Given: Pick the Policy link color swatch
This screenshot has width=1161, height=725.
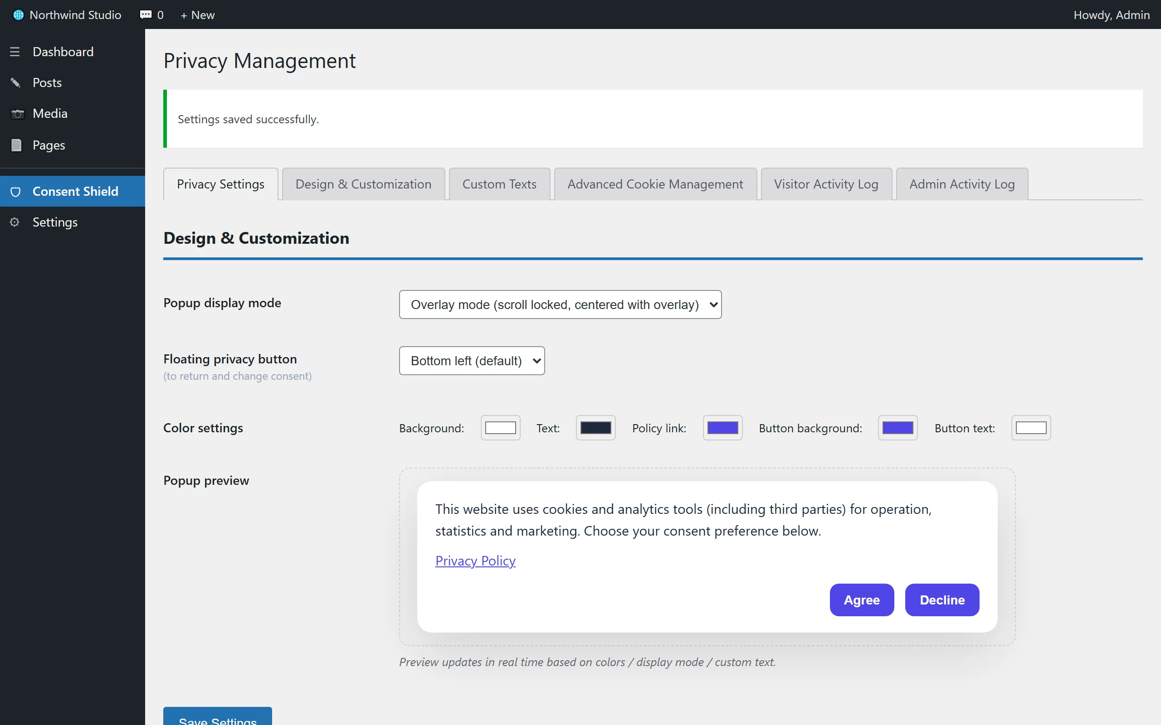Looking at the screenshot, I should [x=722, y=428].
